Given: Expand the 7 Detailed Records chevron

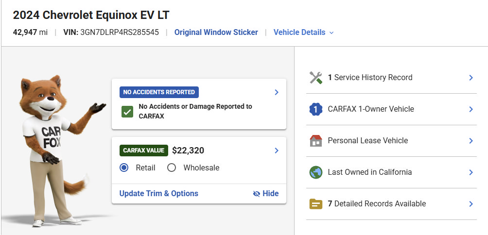Looking at the screenshot, I should [471, 204].
